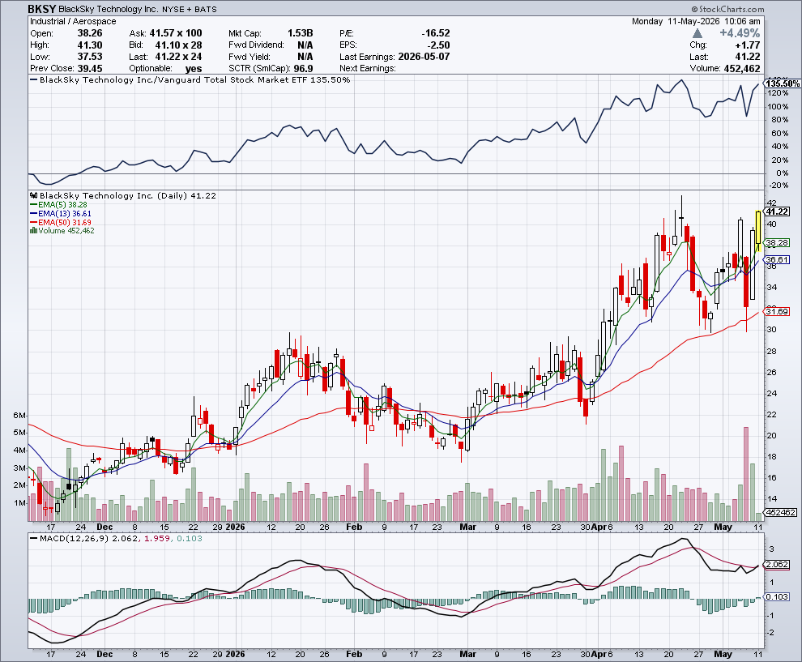Click the Prev Close 39.45 value
This screenshot has height=662, width=802.
pos(90,69)
